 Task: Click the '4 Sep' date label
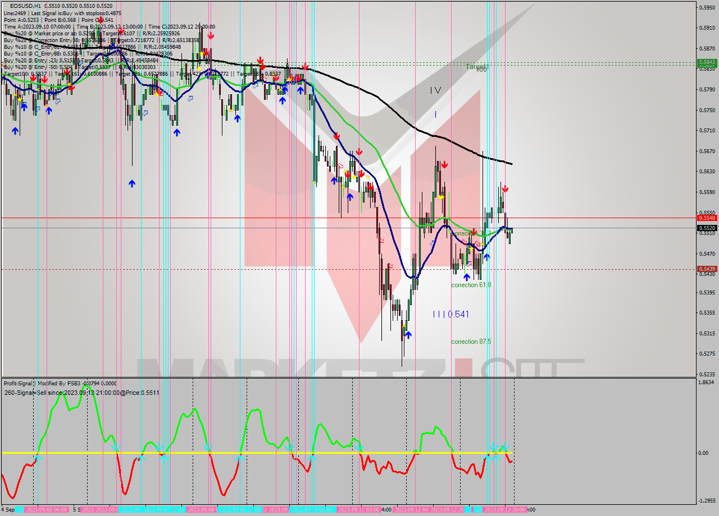[8, 509]
